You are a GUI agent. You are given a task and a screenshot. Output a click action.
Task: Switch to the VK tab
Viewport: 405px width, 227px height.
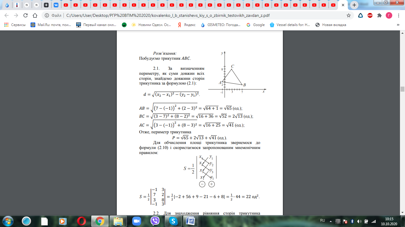(56, 5)
